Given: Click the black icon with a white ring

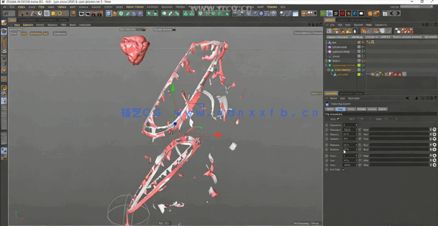Looking at the screenshot, I should pyautogui.click(x=336, y=13).
